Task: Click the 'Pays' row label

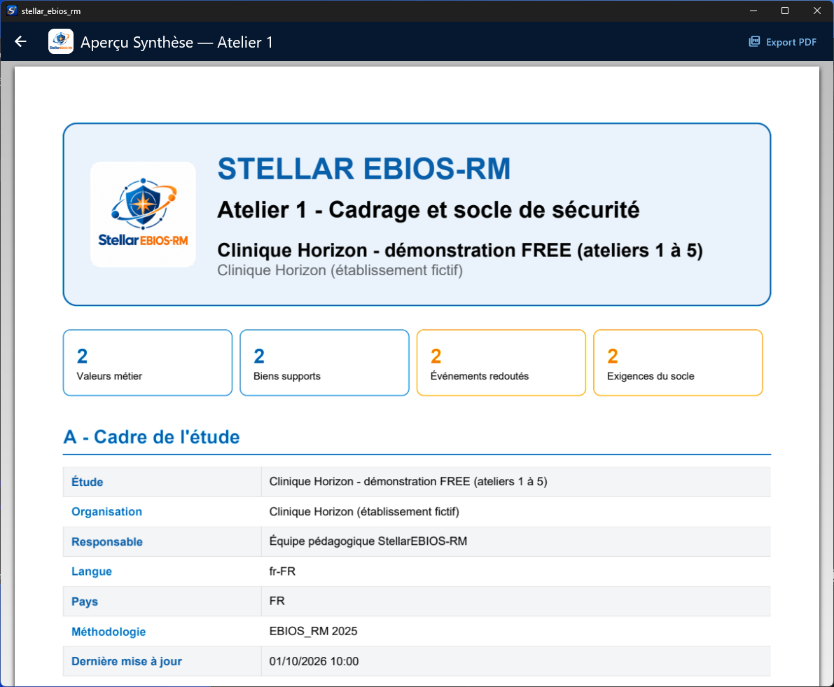Action: 85,602
